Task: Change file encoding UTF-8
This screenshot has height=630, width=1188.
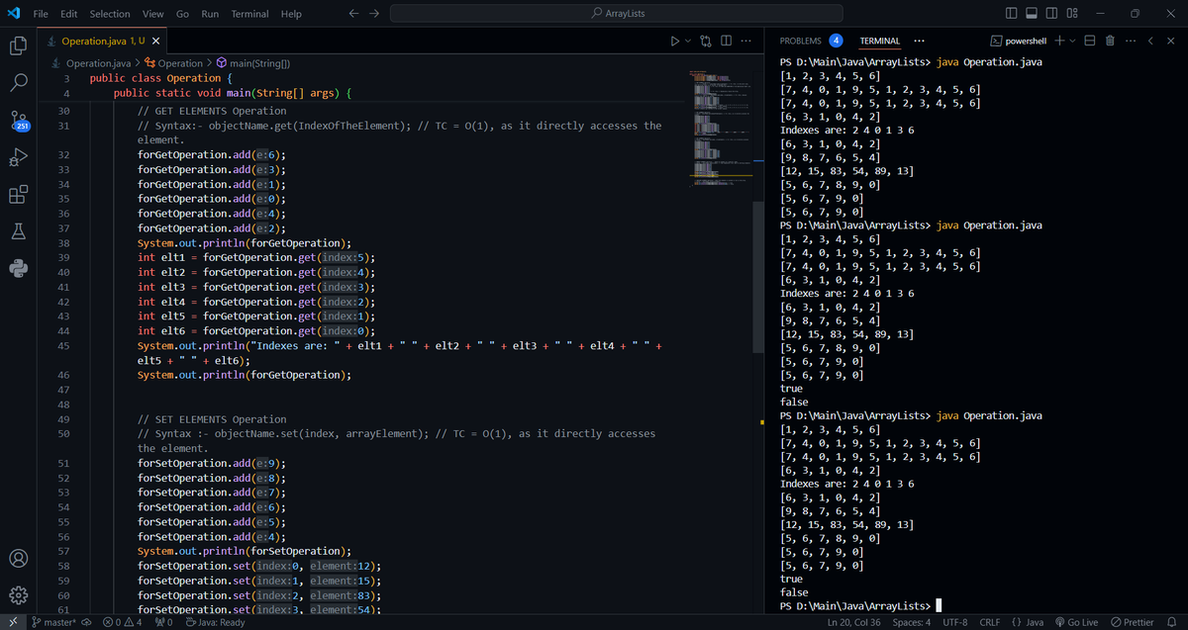Action: point(955,622)
